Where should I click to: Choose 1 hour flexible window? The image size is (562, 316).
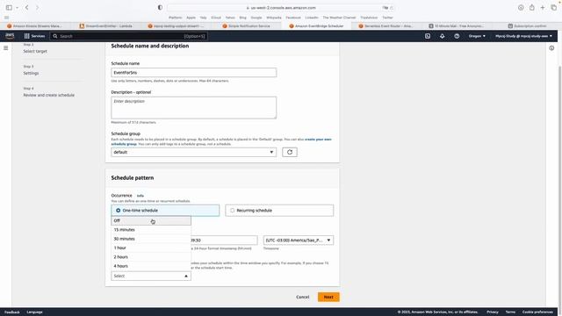point(151,248)
